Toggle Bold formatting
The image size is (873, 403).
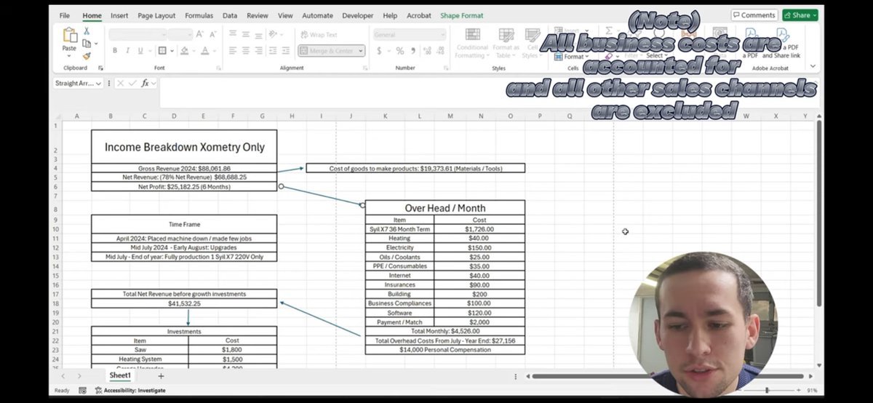(x=115, y=51)
